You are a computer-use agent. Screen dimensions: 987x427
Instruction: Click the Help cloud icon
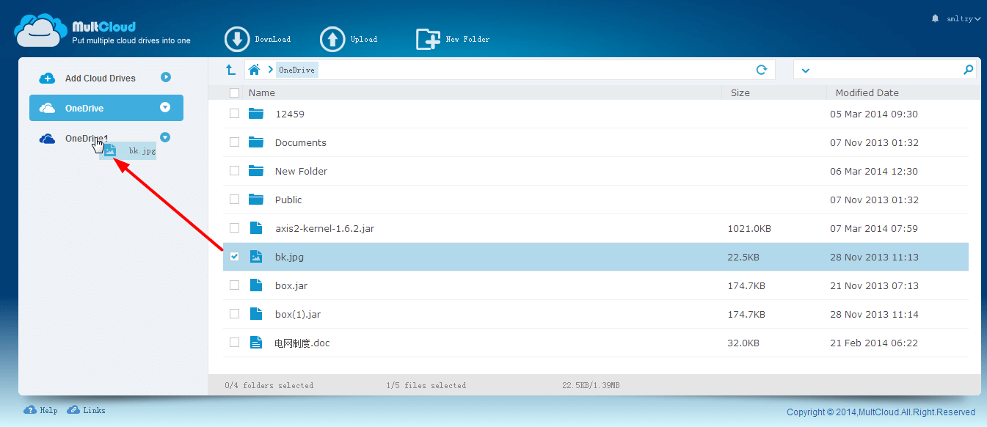coord(30,410)
